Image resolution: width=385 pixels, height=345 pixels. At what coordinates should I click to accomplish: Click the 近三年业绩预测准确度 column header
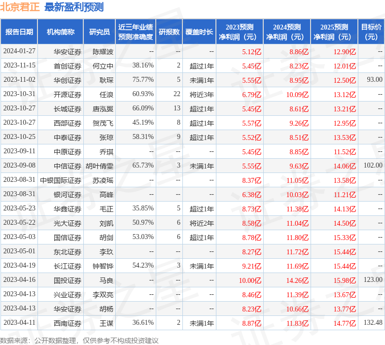coord(136,32)
